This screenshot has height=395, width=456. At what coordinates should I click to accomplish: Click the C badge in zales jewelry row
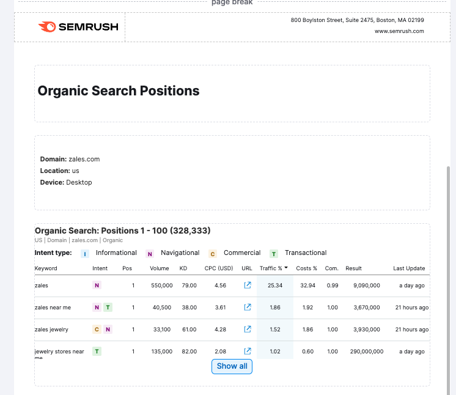97,329
